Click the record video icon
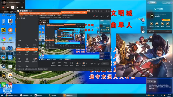The width and height of the screenshot is (173, 97). click(91, 64)
